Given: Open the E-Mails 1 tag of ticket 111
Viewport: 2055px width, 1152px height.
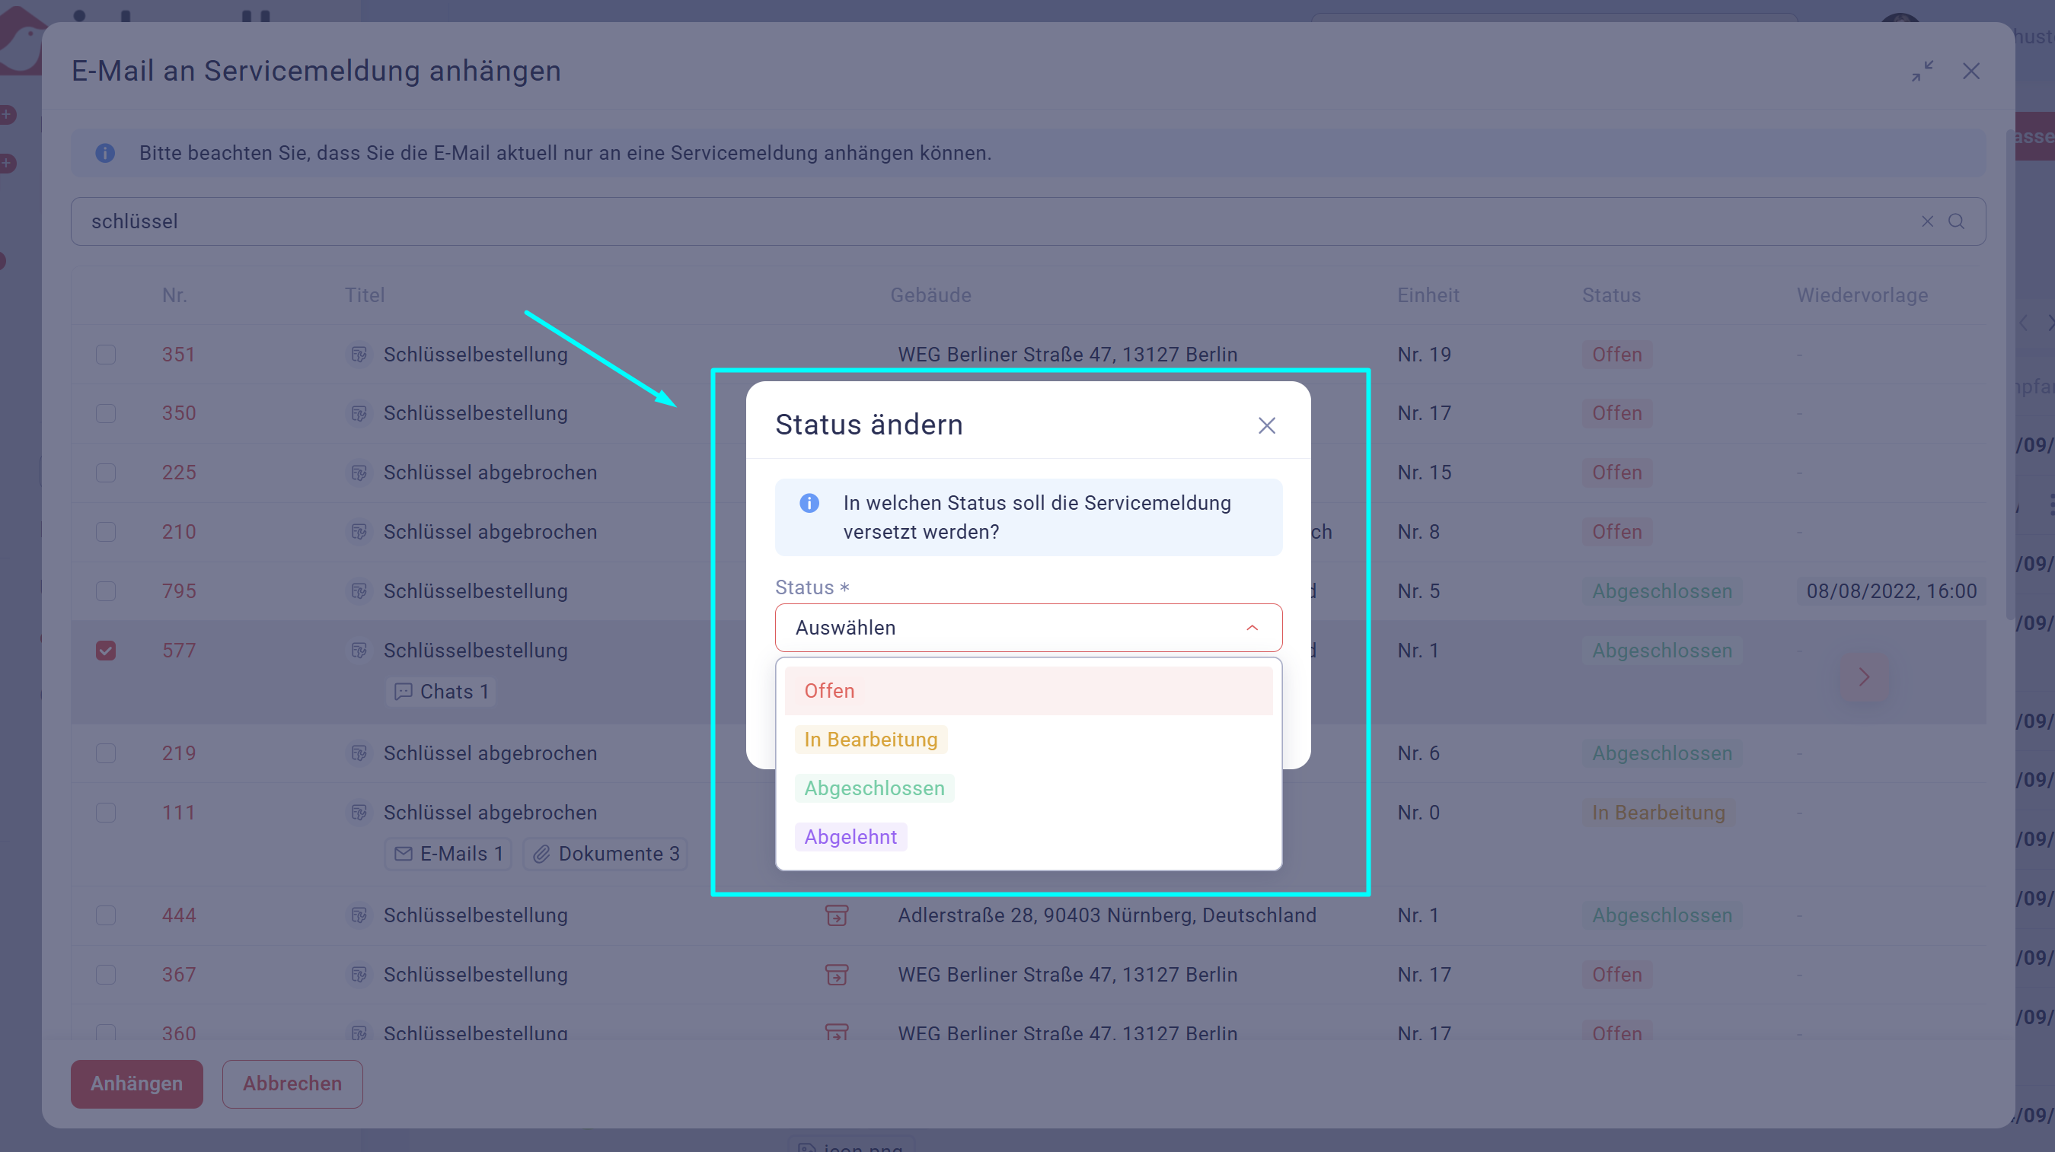Looking at the screenshot, I should tap(448, 854).
